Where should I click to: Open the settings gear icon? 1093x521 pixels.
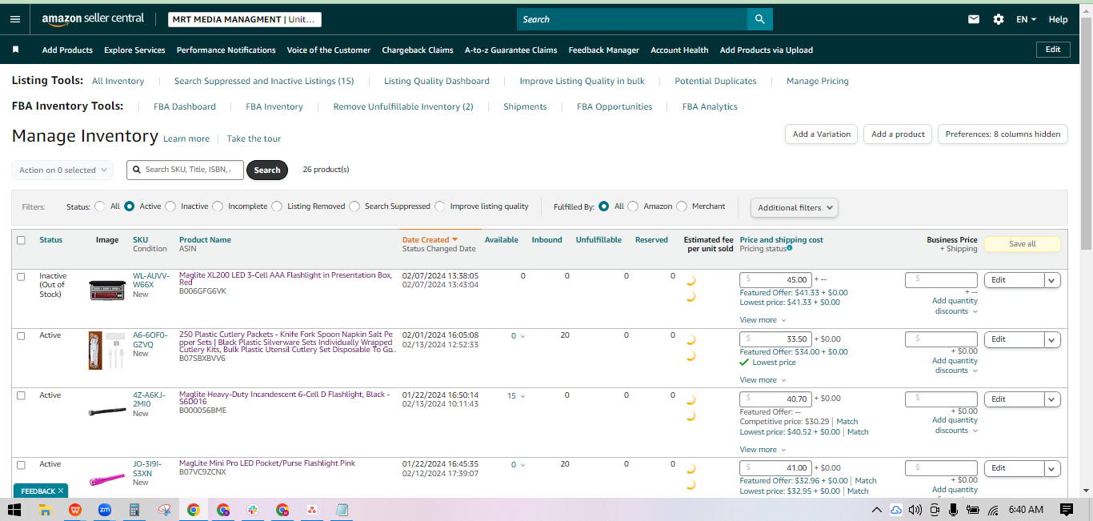[999, 19]
